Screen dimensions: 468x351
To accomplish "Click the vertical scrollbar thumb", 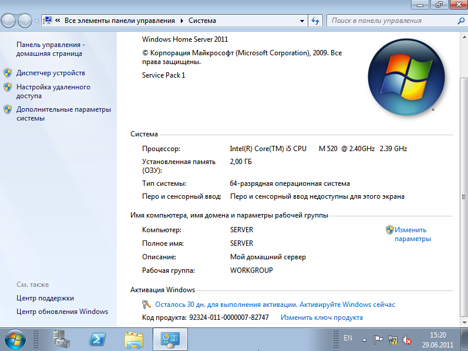I will coord(464,196).
